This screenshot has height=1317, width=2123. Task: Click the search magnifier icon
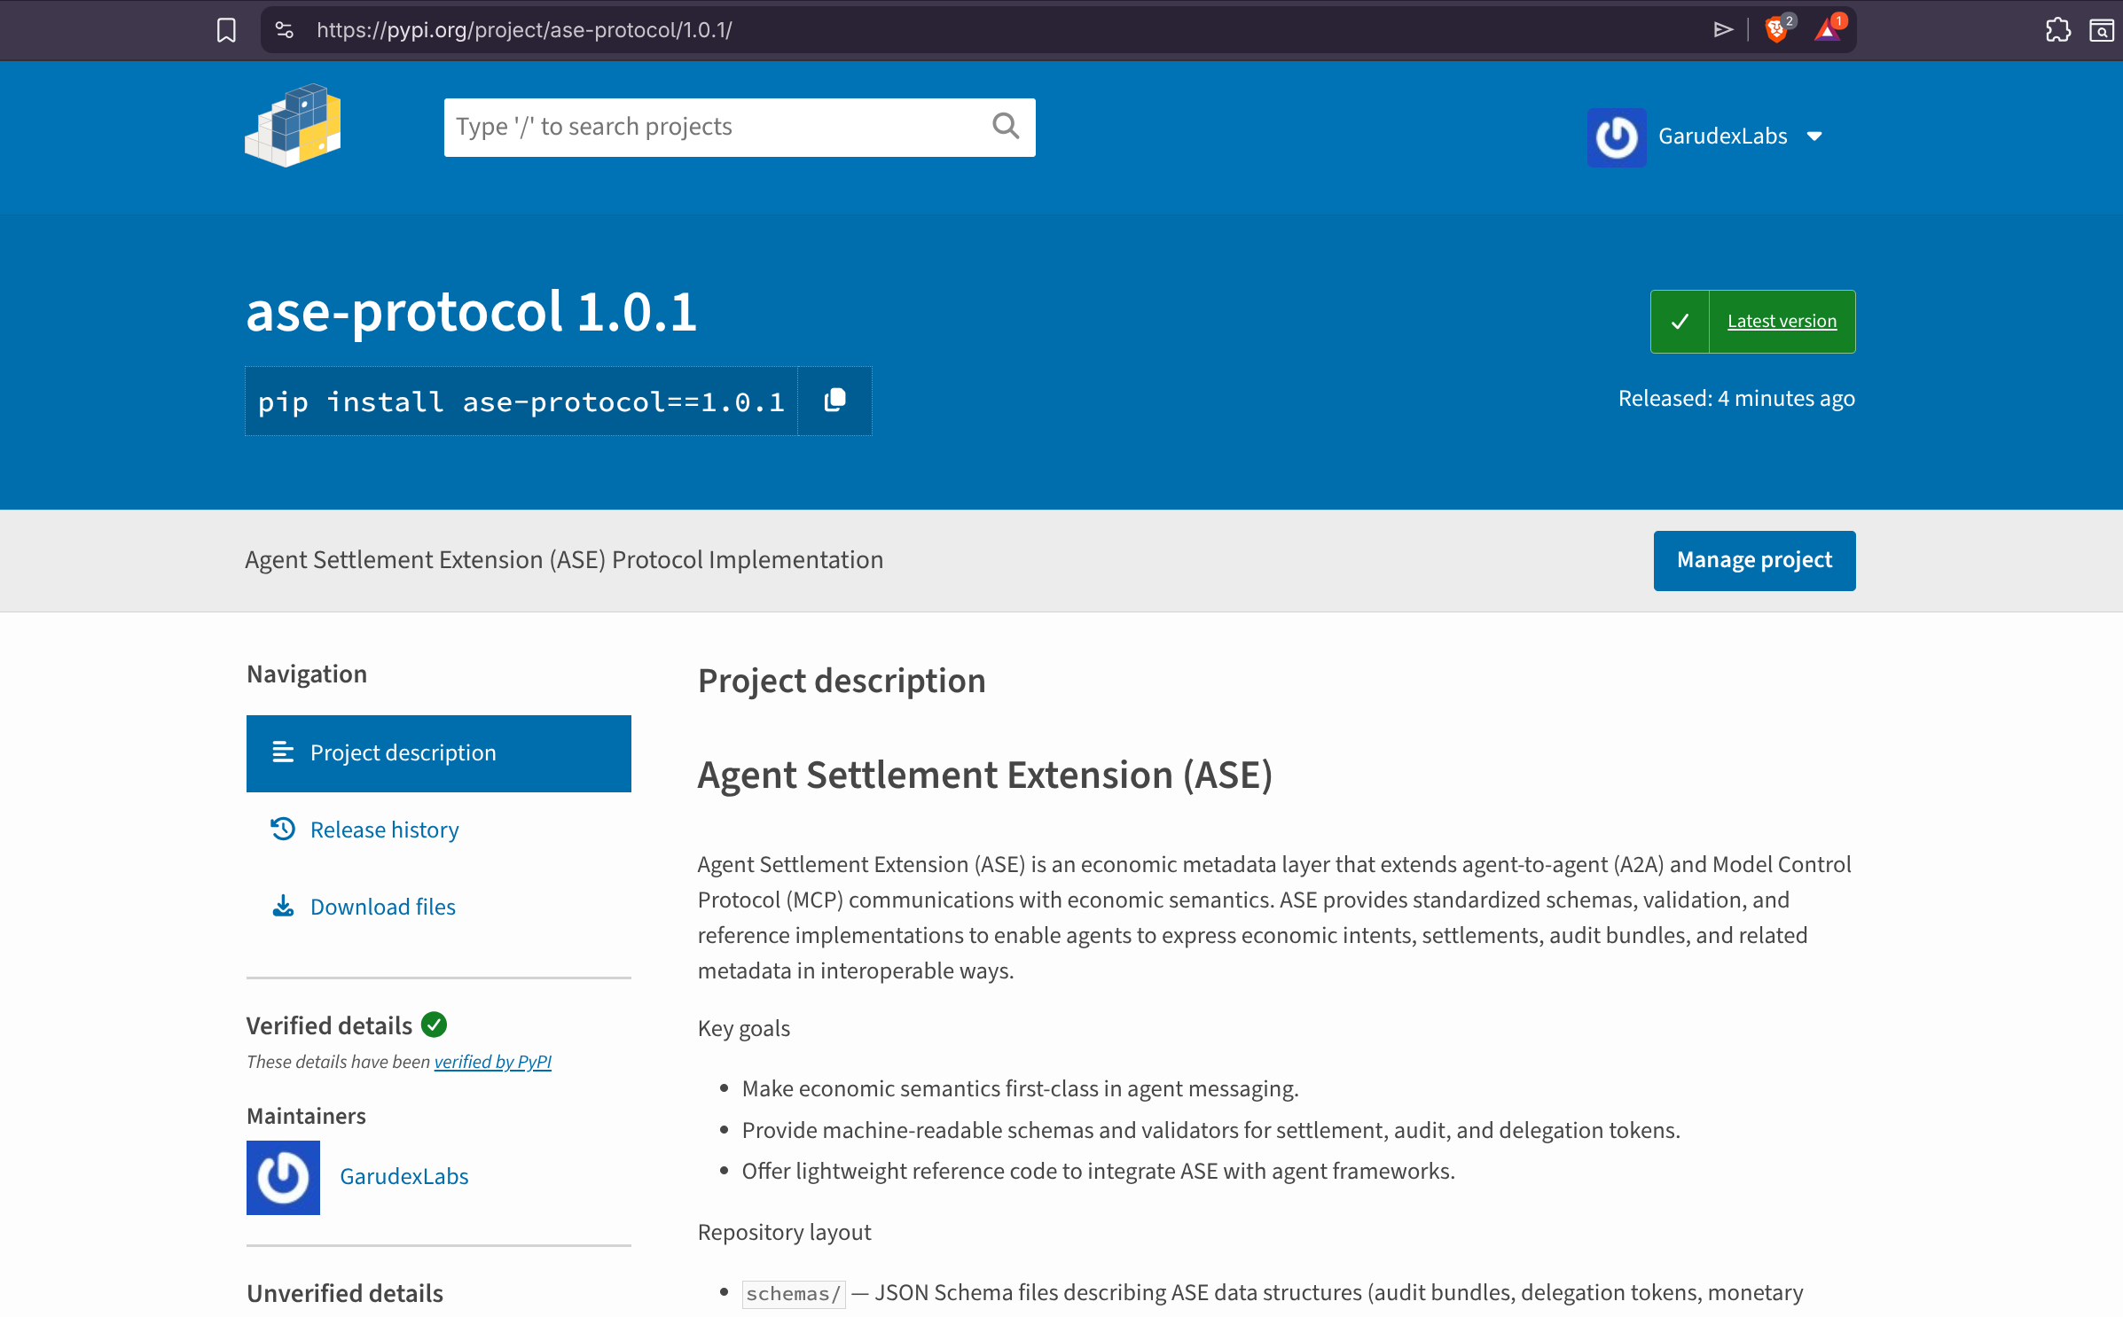1005,127
